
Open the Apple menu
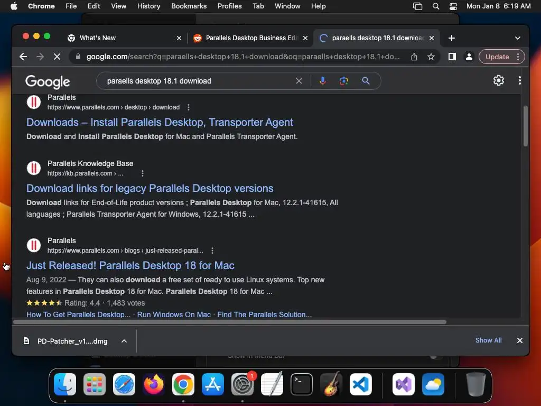tap(14, 6)
